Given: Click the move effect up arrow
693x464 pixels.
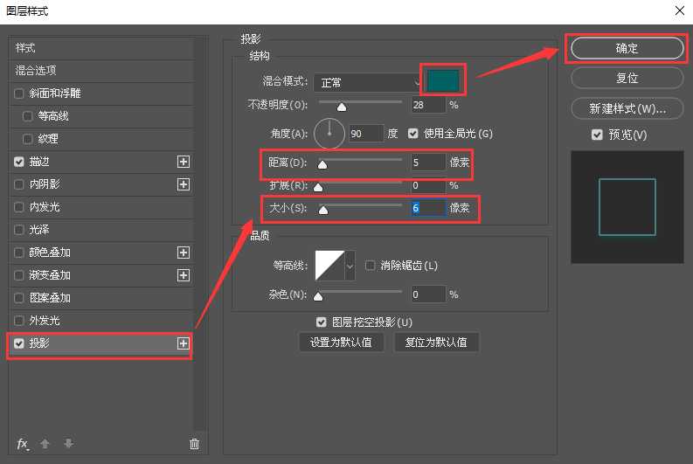Looking at the screenshot, I should click(x=45, y=444).
